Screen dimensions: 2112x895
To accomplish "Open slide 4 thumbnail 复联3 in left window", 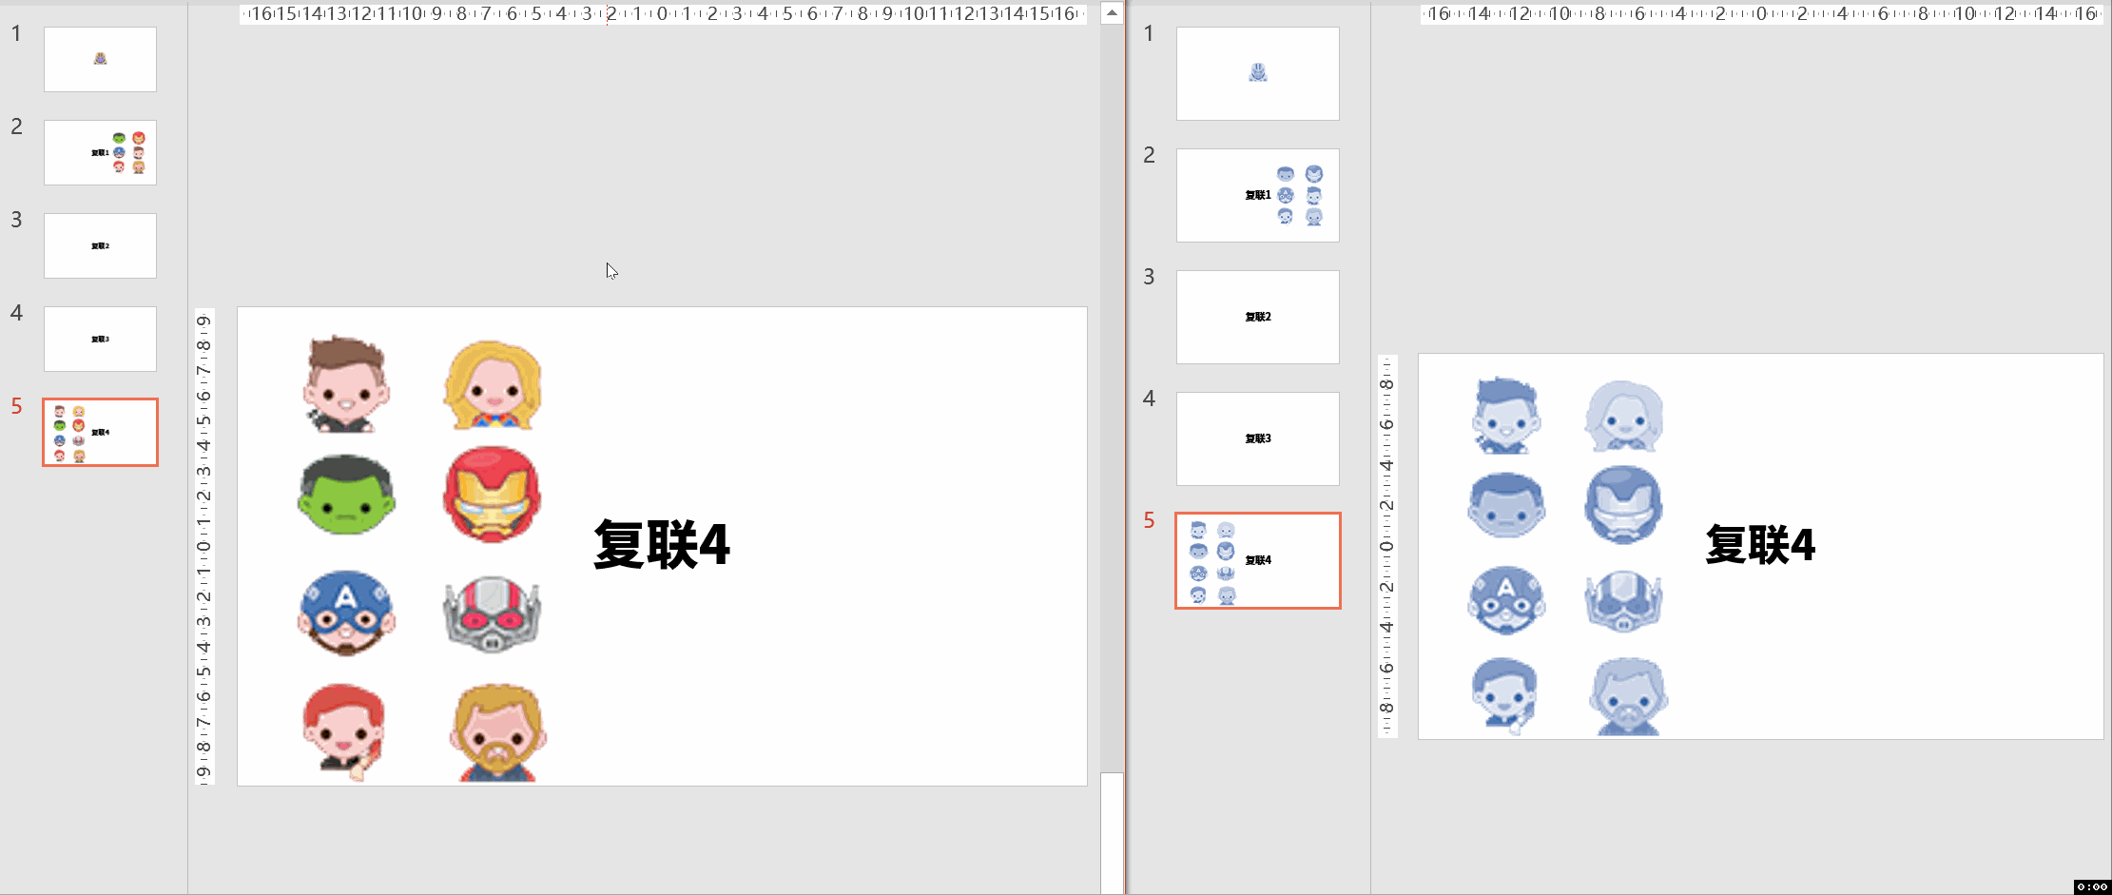I will click(x=100, y=339).
